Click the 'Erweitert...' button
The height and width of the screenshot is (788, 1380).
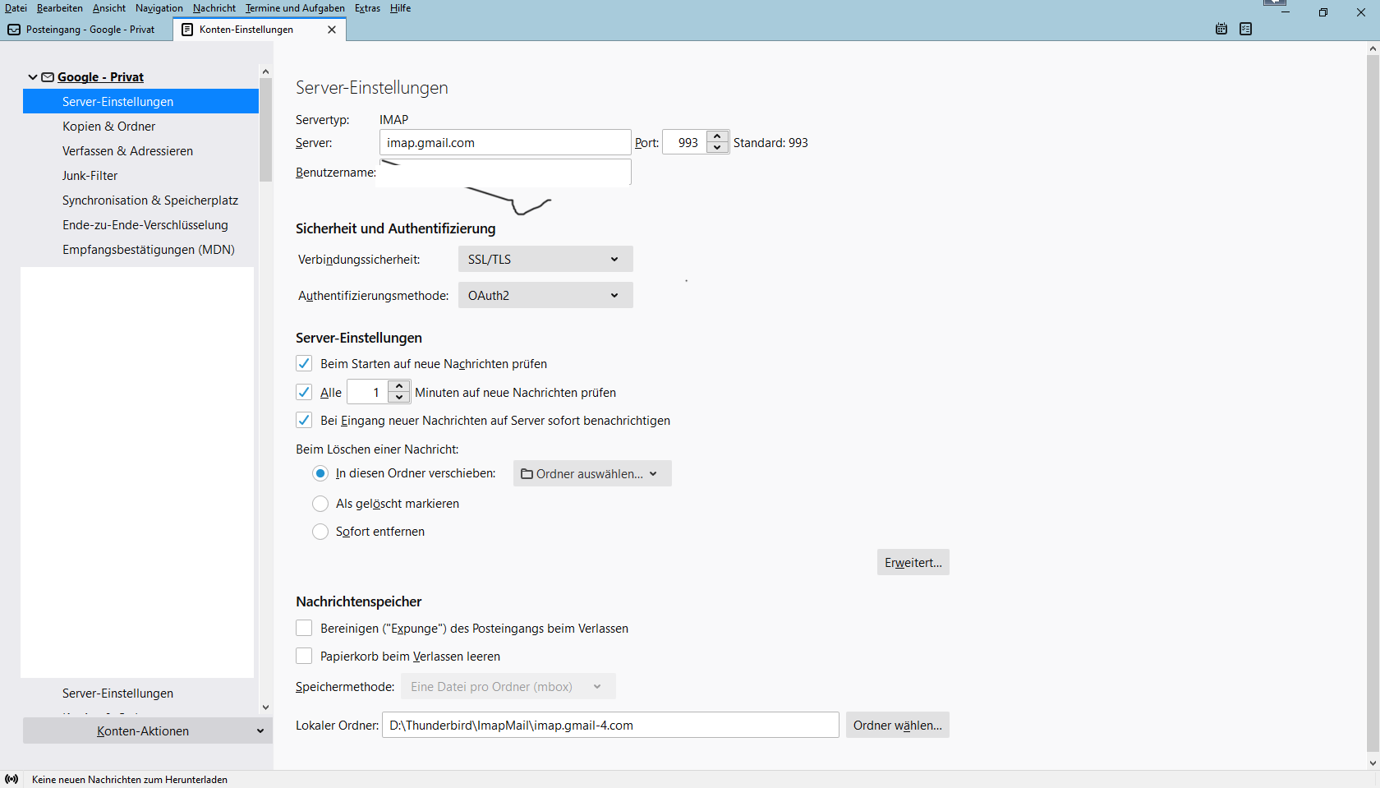[913, 562]
